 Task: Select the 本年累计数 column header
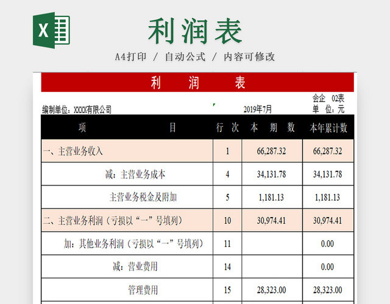point(328,128)
